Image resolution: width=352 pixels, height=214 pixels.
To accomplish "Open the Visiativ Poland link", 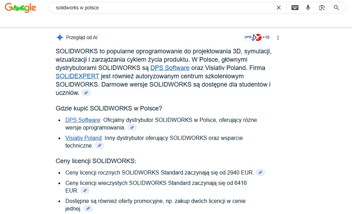I will coord(84,138).
